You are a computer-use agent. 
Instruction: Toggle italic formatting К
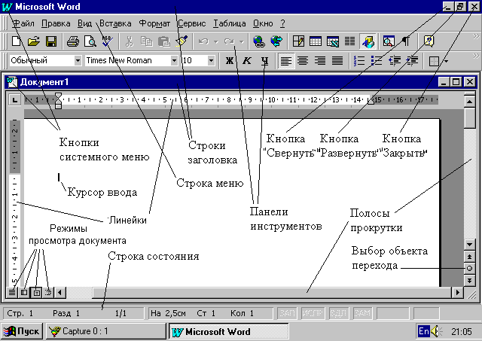pos(246,60)
